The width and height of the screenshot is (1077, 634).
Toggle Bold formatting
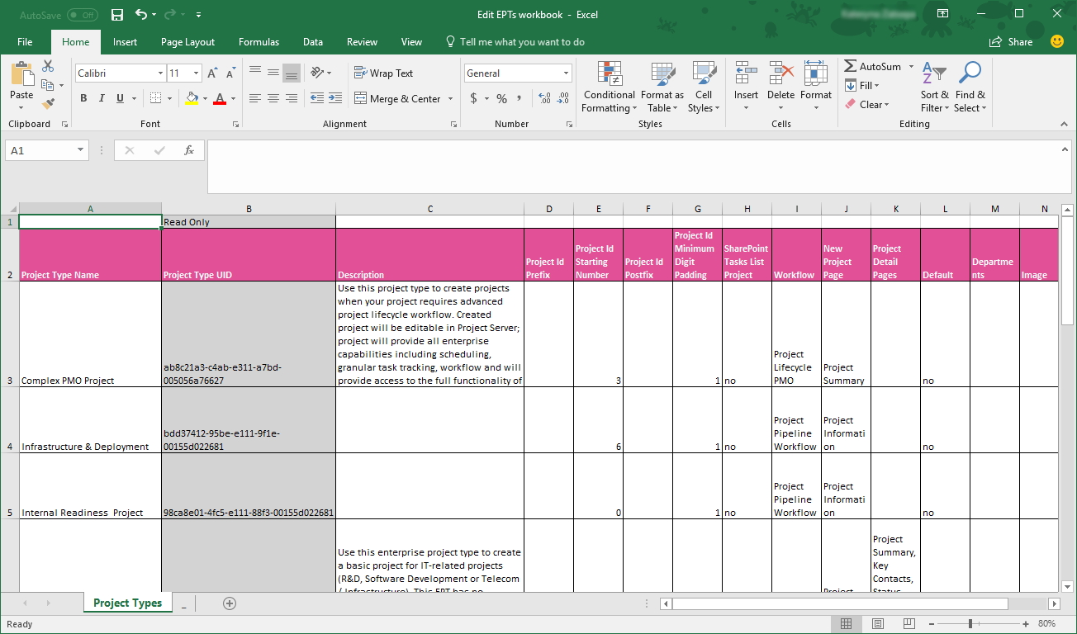83,98
